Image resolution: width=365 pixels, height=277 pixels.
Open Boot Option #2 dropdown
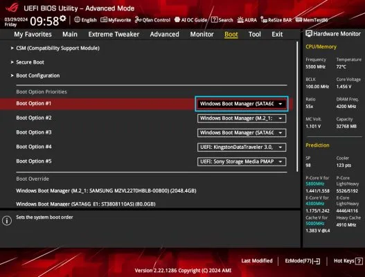[242, 118]
